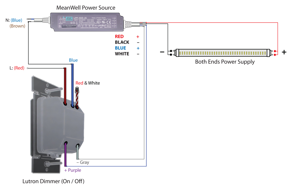Image resolution: width=292 pixels, height=188 pixels.
Task: Click the red terminal dots on tube
Action: (275, 53)
